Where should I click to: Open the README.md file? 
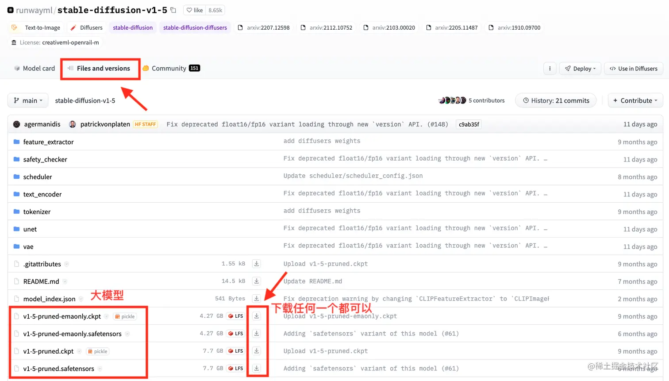[x=41, y=281]
